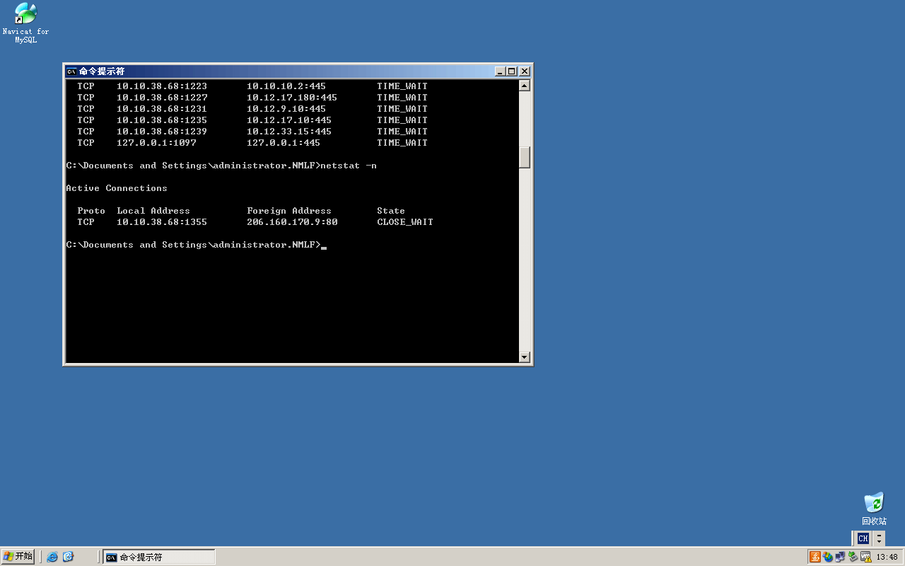Launch Internet Explorer from quick launch
The width and height of the screenshot is (905, 566).
click(52, 557)
